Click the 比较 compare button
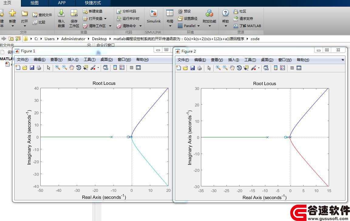The height and width of the screenshot is (221, 350). pyautogui.click(x=39, y=22)
